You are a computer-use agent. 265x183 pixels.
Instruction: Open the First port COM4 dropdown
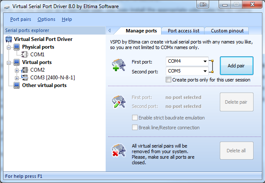tap(205, 61)
